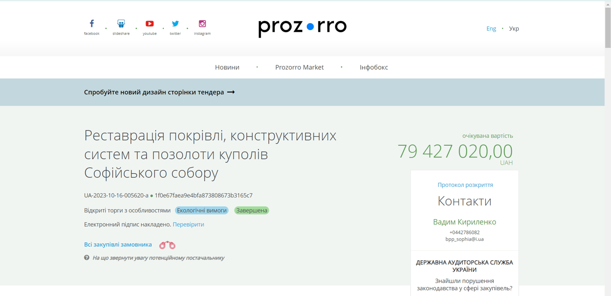Open the Slideshare icon link

click(x=121, y=24)
